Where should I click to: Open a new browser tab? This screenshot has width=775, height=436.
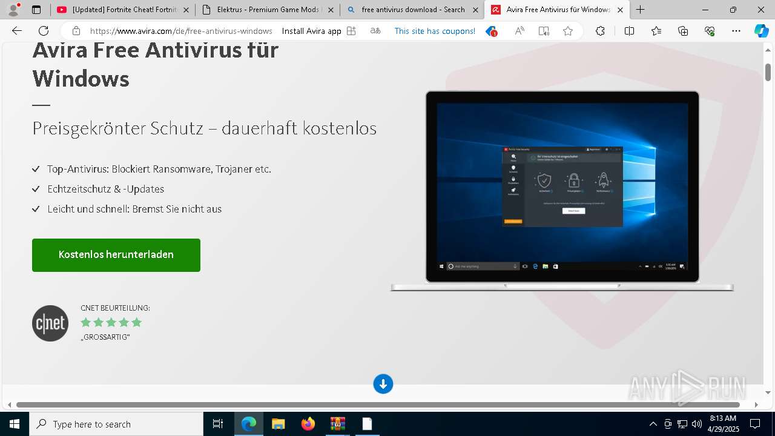pyautogui.click(x=640, y=10)
